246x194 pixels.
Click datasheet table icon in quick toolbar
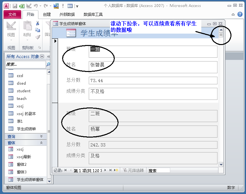[x=70, y=6]
